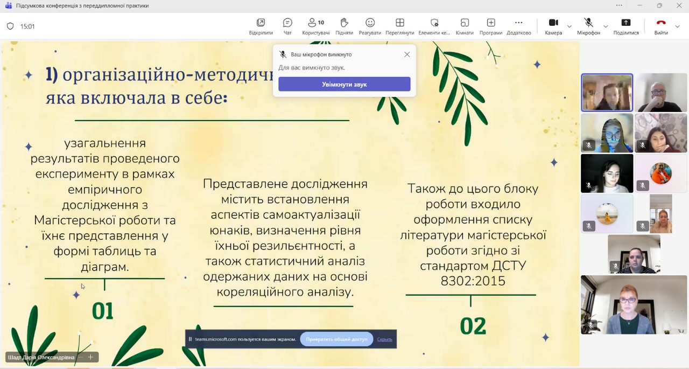Open the Чат (Chat) panel

point(287,26)
